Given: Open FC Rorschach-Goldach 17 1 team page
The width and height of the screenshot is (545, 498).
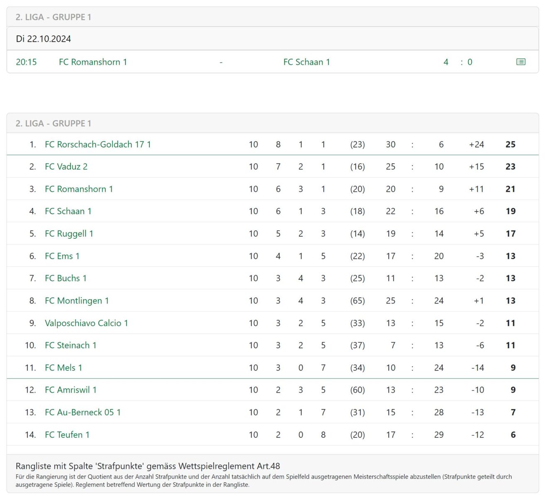Looking at the screenshot, I should point(98,144).
